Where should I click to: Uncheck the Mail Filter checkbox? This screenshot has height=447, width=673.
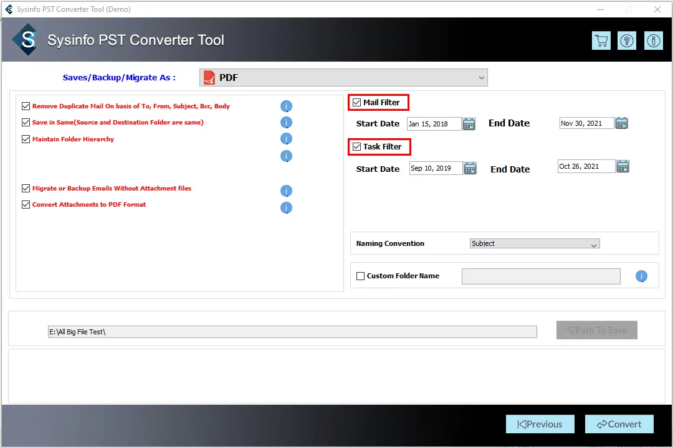pyautogui.click(x=357, y=102)
